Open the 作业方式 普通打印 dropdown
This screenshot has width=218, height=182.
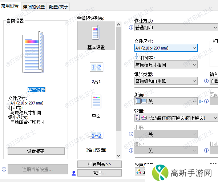pyautogui.click(x=176, y=27)
